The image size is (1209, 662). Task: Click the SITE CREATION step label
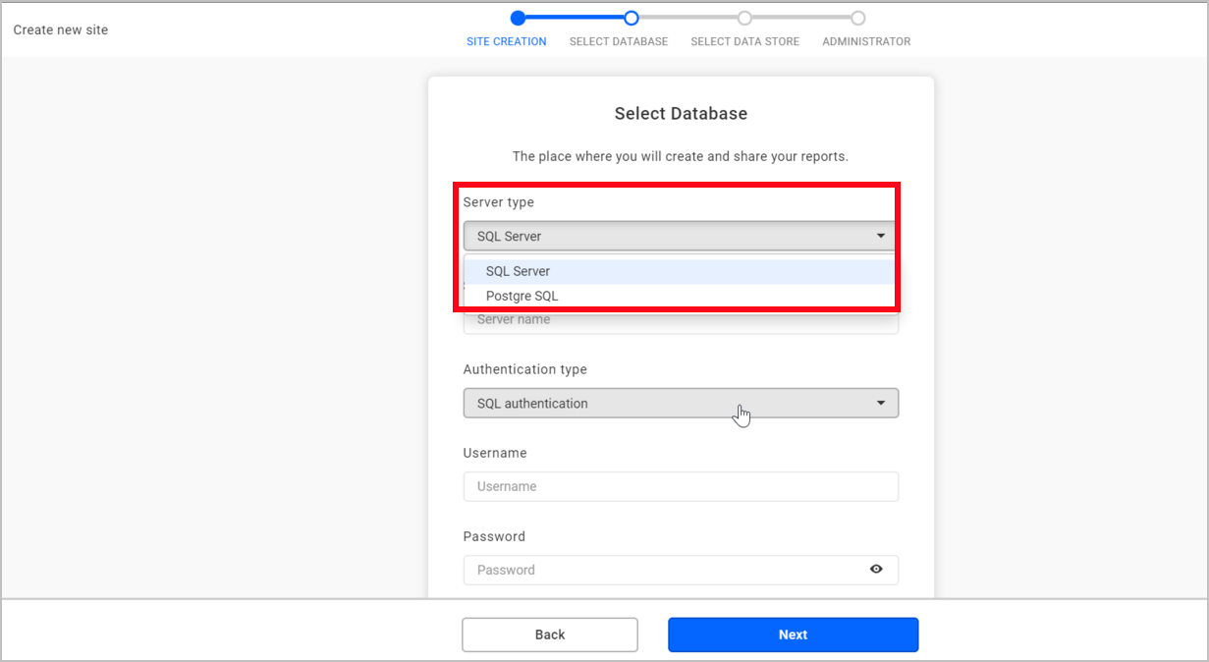(x=507, y=41)
